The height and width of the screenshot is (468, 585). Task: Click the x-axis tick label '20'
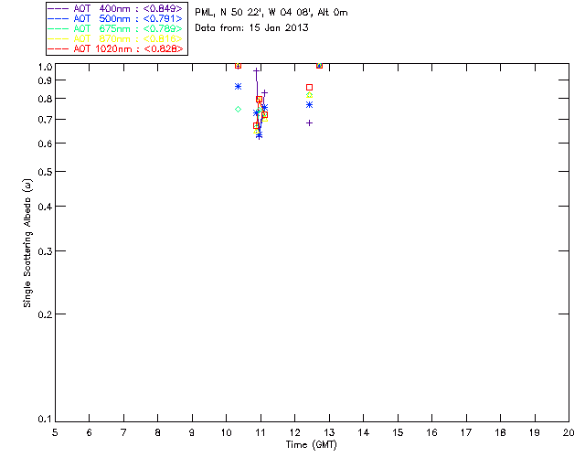[x=569, y=433]
